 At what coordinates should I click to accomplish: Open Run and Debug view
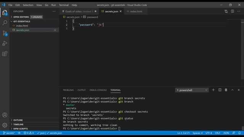(5, 43)
